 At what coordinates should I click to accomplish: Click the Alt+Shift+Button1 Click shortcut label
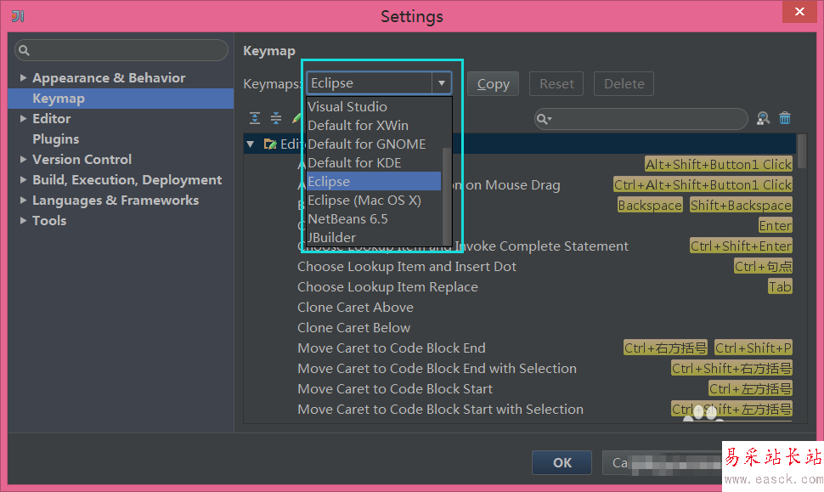[x=719, y=165]
